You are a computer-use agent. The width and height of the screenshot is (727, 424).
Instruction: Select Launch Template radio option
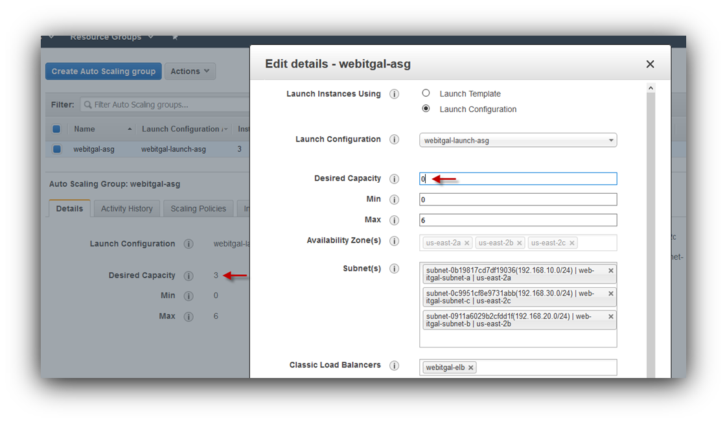[426, 93]
